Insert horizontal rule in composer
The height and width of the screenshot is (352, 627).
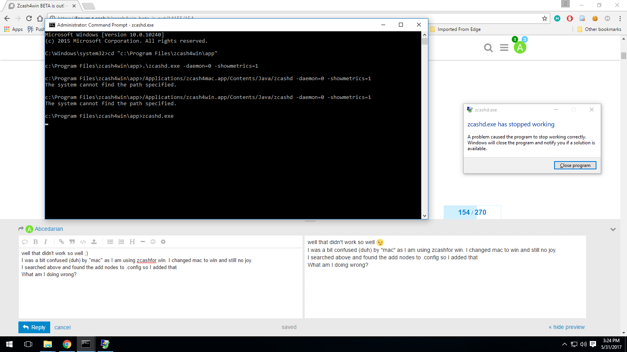point(143,242)
